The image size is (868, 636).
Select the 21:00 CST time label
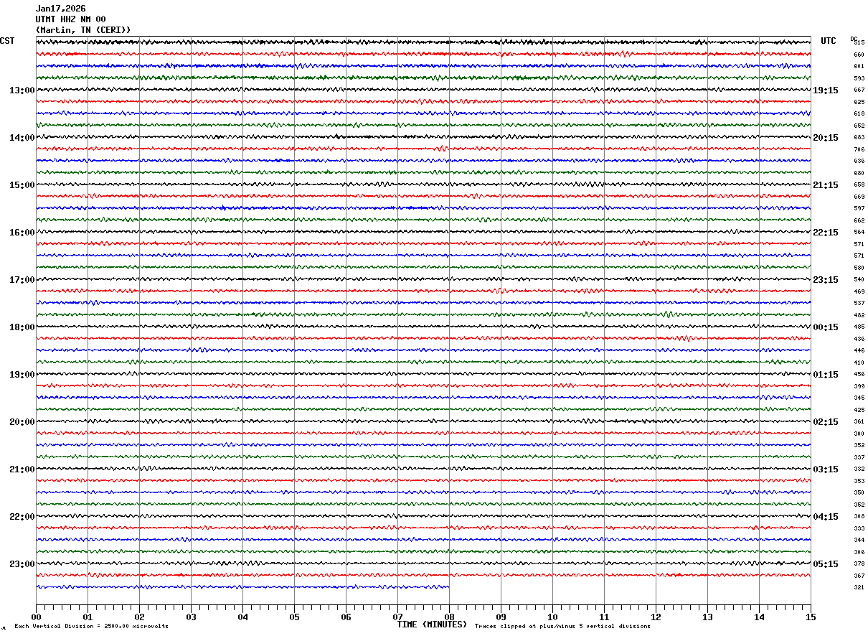pyautogui.click(x=22, y=469)
